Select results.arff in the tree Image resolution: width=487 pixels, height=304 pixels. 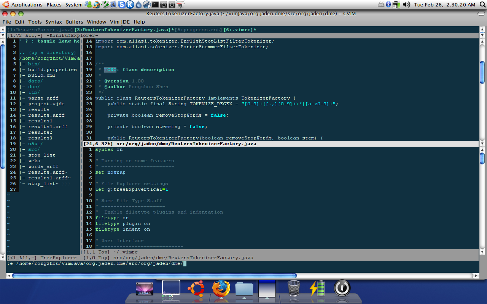coord(46,115)
